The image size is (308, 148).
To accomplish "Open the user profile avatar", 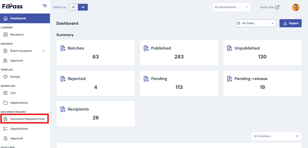I will point(296,7).
